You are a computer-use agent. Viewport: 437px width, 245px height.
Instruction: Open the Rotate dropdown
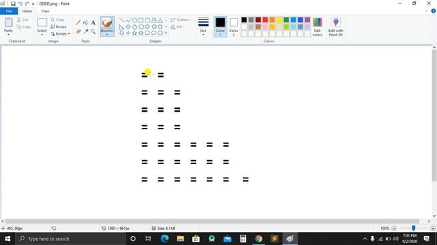point(60,34)
